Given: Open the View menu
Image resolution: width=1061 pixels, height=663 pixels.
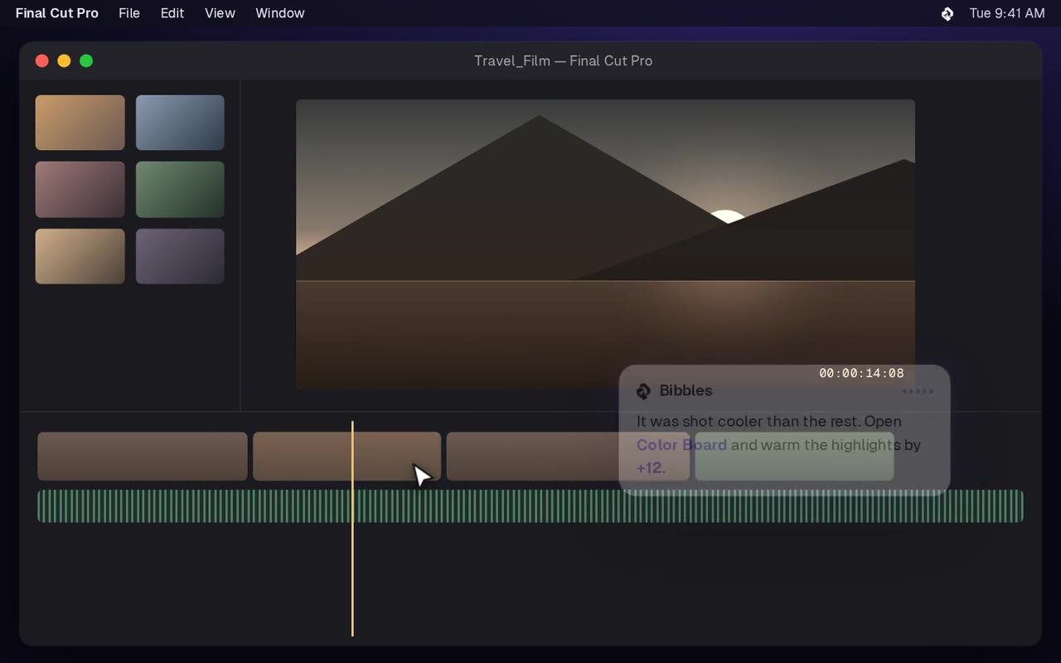Looking at the screenshot, I should coord(220,13).
